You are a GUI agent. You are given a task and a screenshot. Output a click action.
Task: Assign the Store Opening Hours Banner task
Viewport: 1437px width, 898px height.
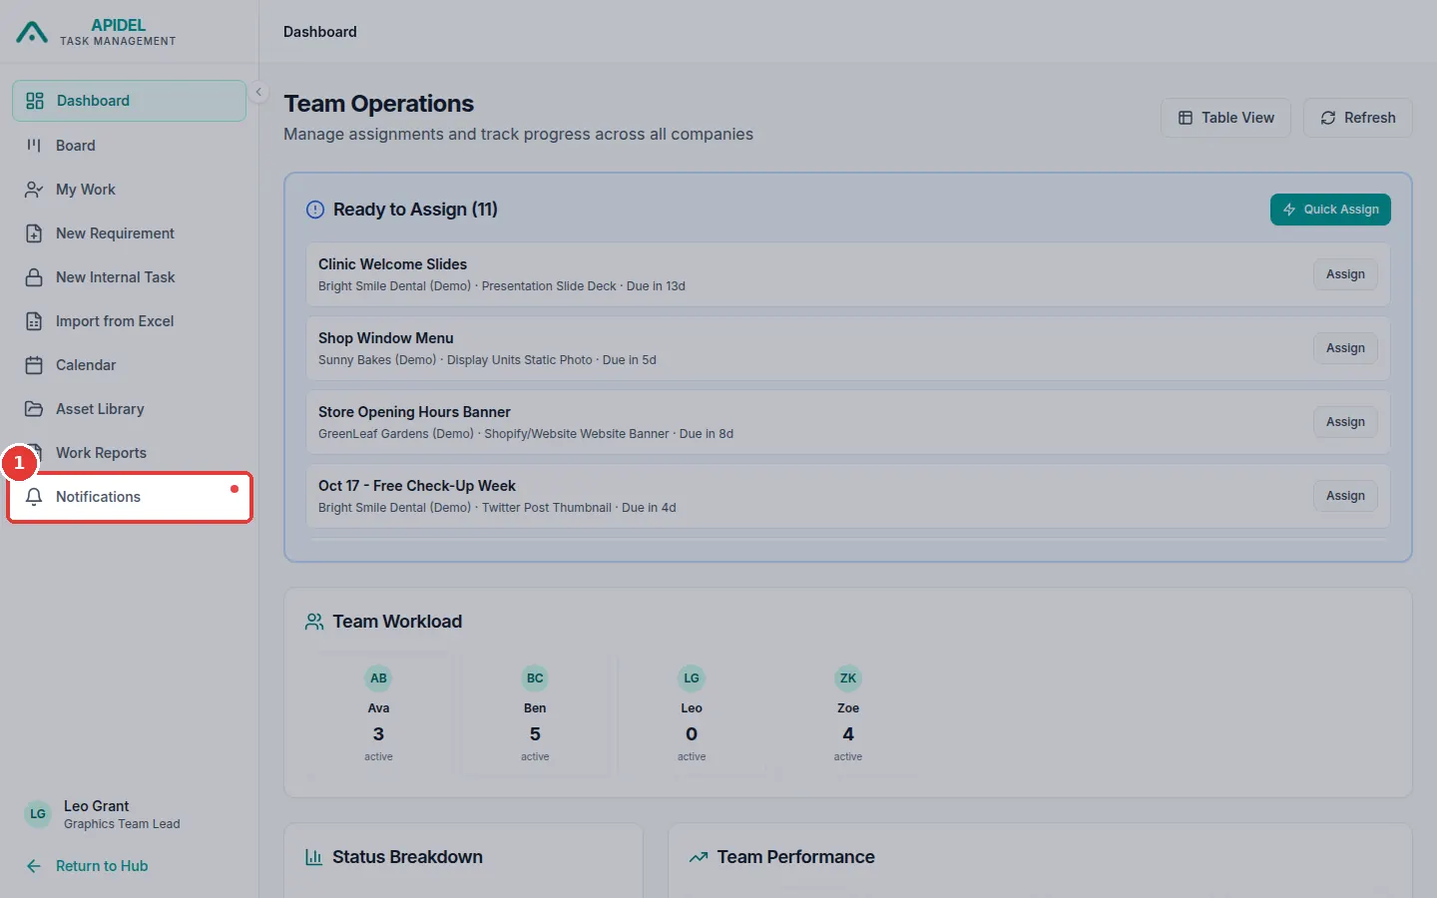(x=1345, y=422)
